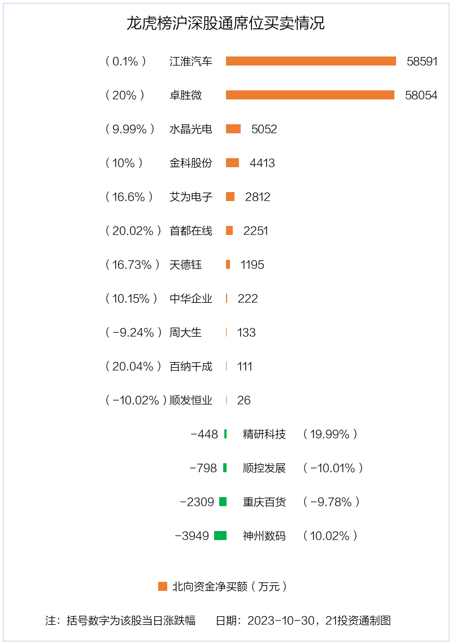The width and height of the screenshot is (452, 644).
Task: Click the chart title 龙虎榜沪深股通席位买卖情况
Action: point(226,23)
